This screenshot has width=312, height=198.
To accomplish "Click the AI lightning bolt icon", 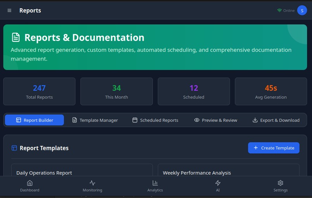I will tap(218, 183).
